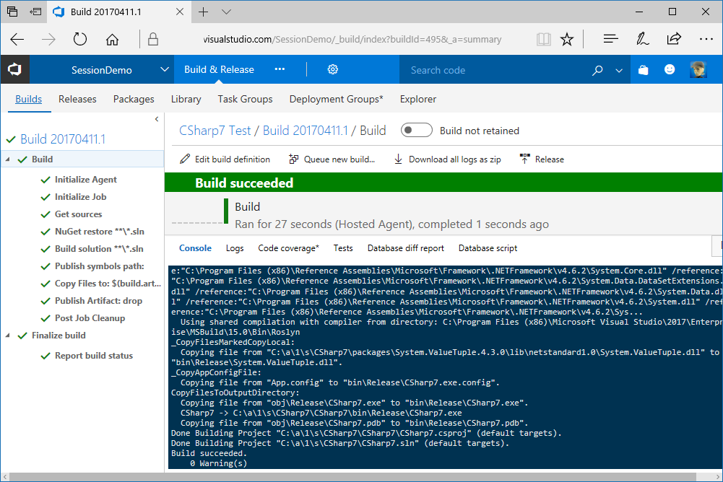This screenshot has width=723, height=482.
Task: Click the Visual Studio Team Services logo
Action: click(x=14, y=69)
